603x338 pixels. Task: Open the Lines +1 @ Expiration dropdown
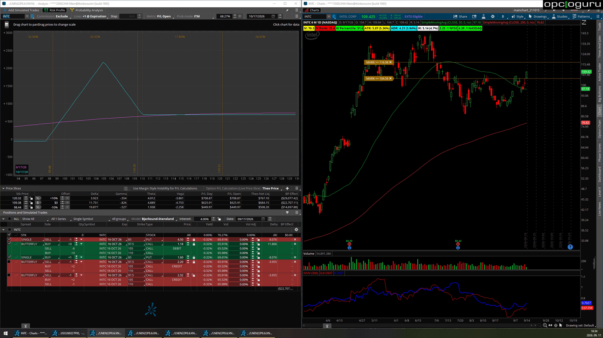coord(90,16)
